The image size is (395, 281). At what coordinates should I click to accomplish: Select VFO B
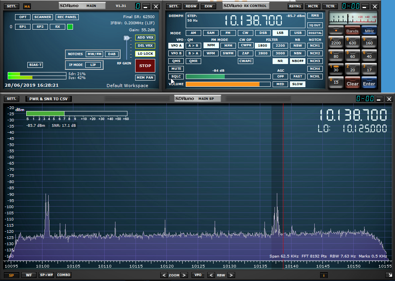[176, 53]
